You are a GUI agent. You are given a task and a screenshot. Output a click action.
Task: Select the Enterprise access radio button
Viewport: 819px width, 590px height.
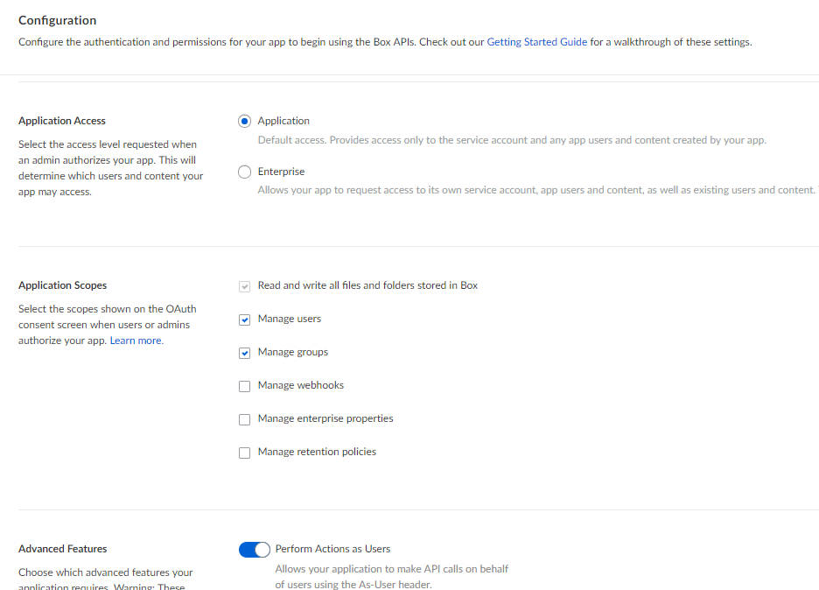click(245, 172)
